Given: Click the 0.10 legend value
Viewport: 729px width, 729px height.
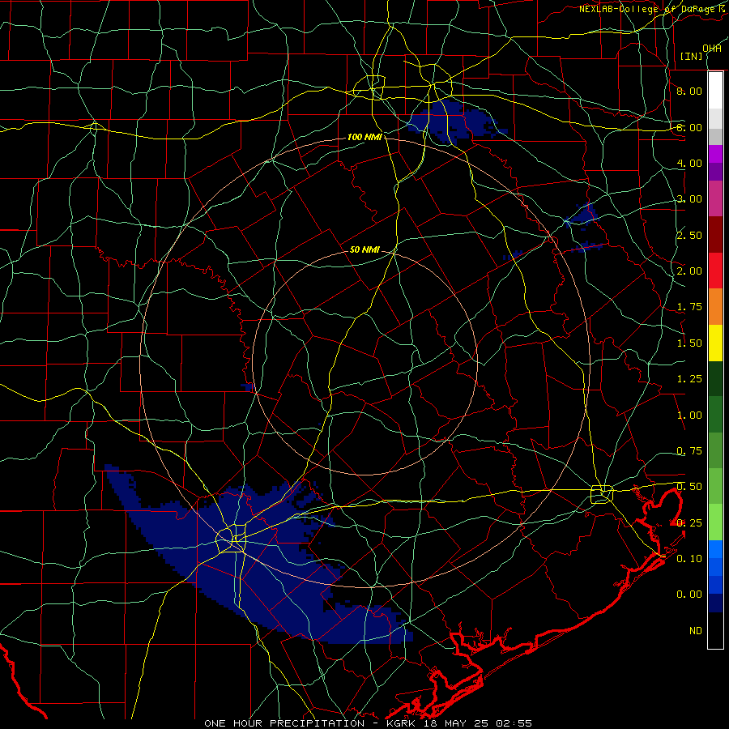Looking at the screenshot, I should (x=689, y=559).
